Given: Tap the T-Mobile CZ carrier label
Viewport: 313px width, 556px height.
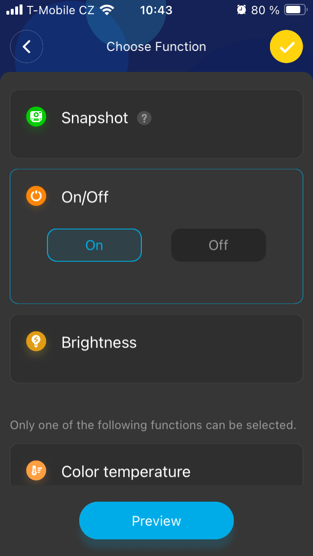Looking at the screenshot, I should (61, 10).
